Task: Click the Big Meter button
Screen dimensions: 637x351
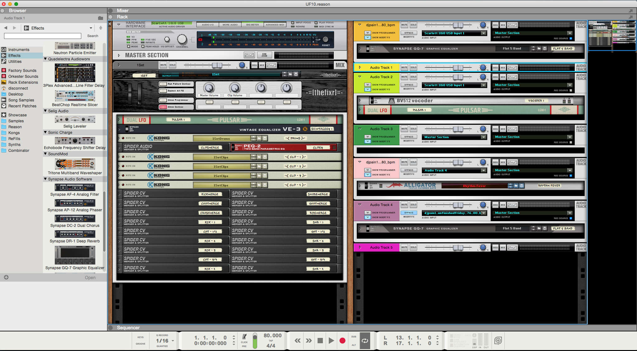Action: click(252, 25)
